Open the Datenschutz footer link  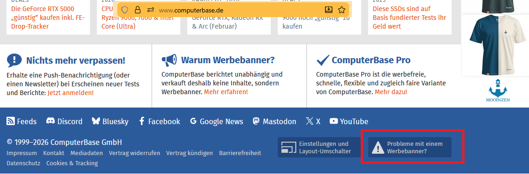tap(23, 163)
